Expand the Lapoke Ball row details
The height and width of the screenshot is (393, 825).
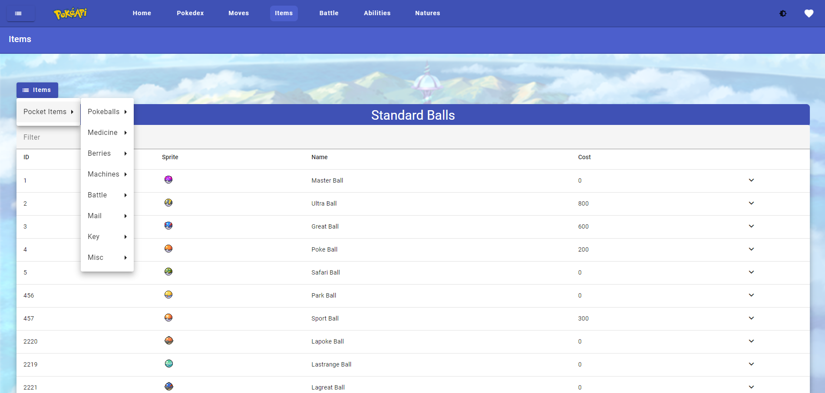click(x=751, y=341)
